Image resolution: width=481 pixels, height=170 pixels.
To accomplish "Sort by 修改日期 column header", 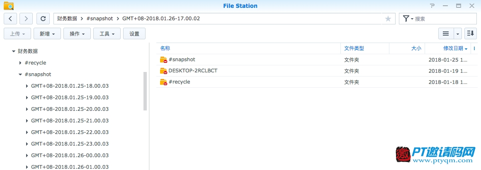I will (x=453, y=48).
